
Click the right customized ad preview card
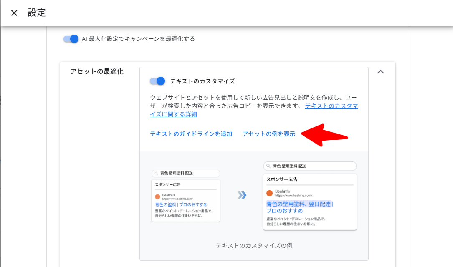coord(310,202)
